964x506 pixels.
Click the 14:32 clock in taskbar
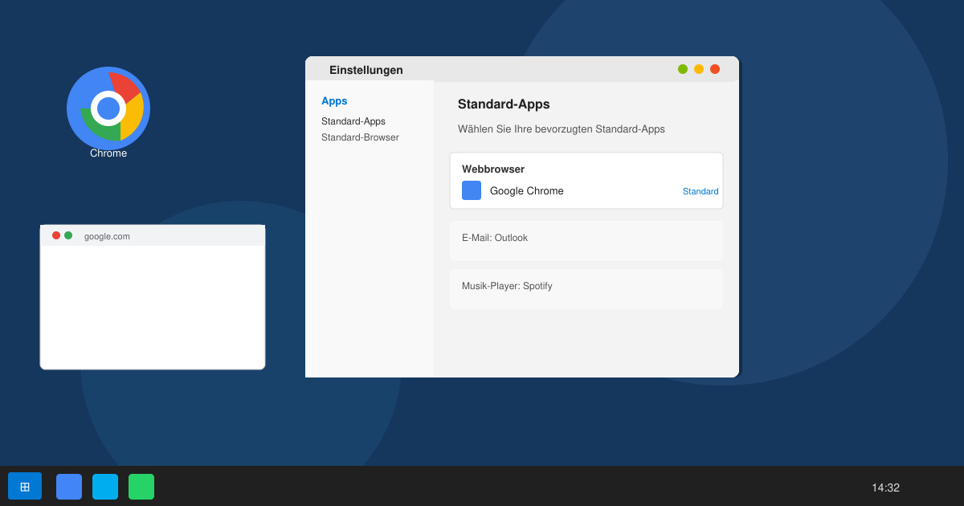885,488
